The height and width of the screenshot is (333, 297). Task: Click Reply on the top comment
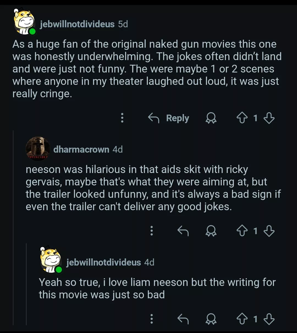click(x=169, y=118)
